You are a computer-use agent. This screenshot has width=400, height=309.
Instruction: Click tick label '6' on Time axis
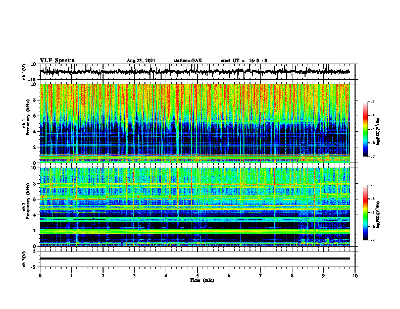click(x=229, y=276)
